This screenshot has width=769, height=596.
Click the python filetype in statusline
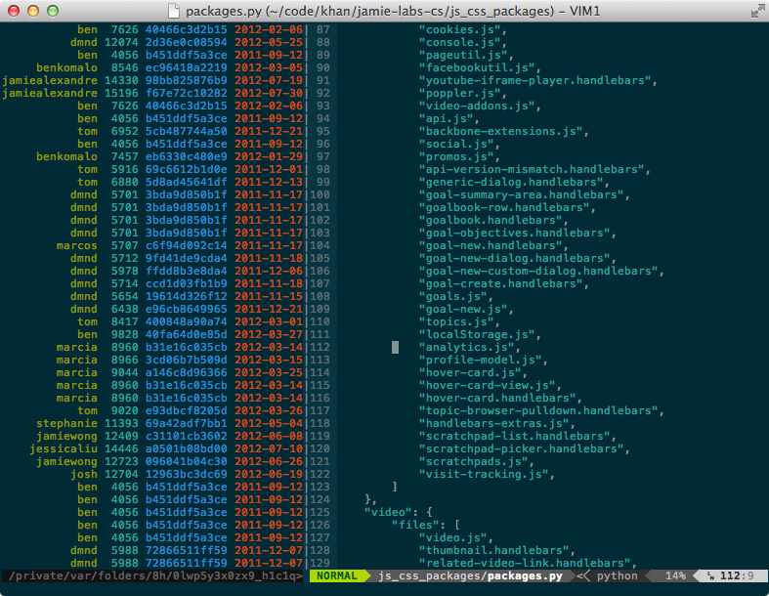click(617, 575)
